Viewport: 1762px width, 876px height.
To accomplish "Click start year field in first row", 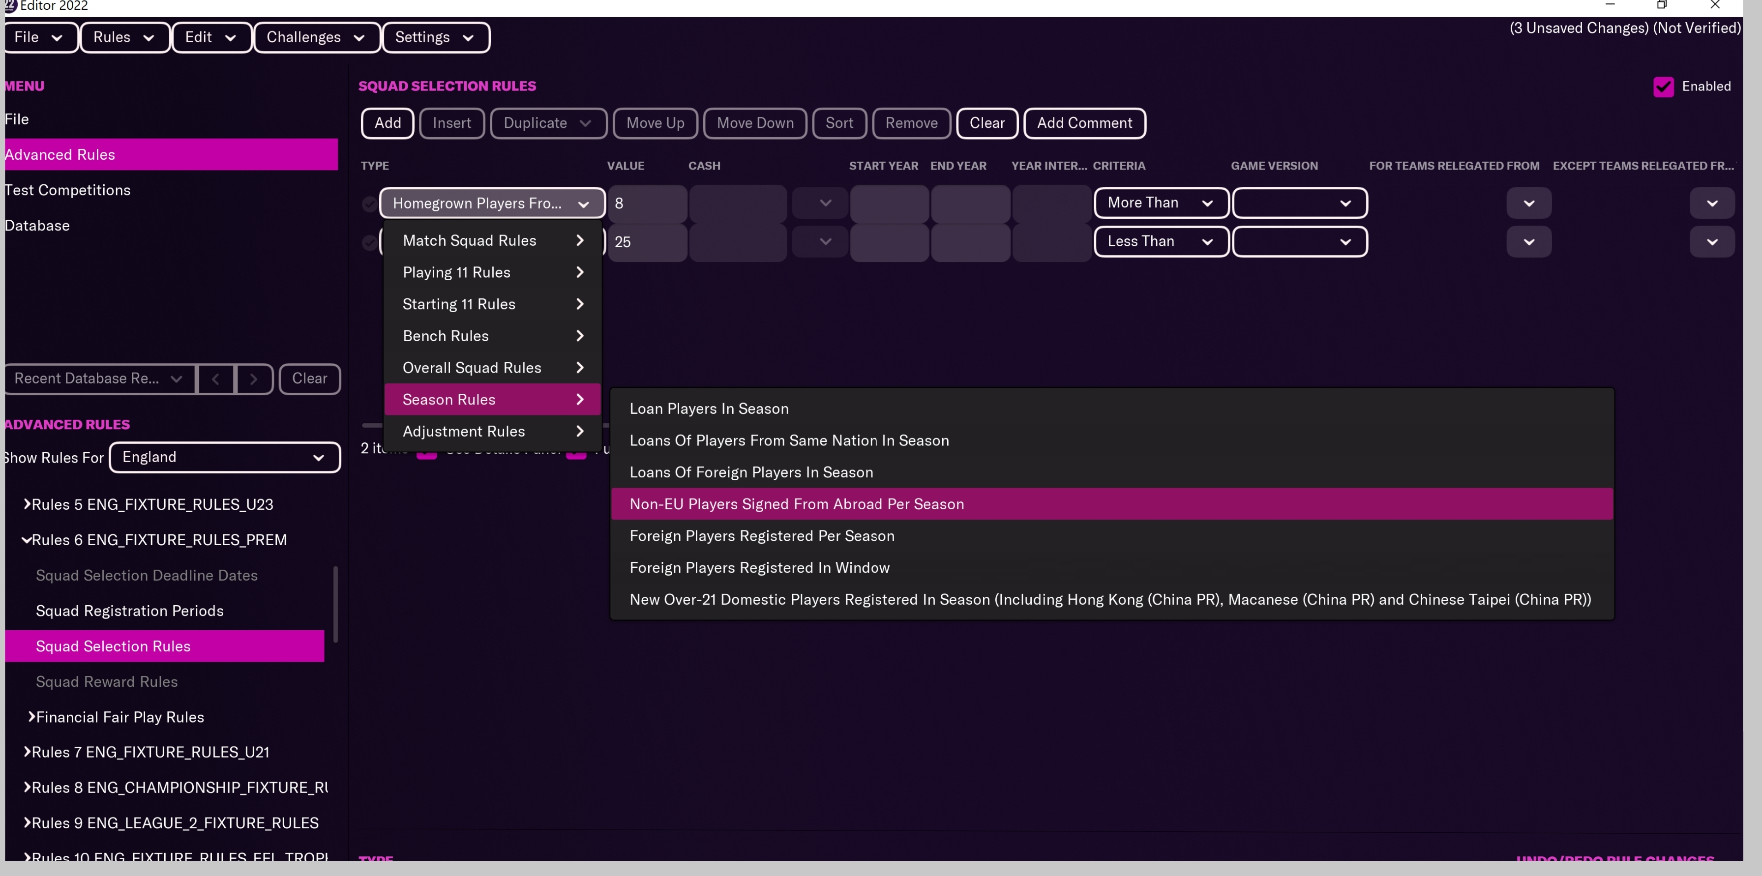I will click(889, 204).
